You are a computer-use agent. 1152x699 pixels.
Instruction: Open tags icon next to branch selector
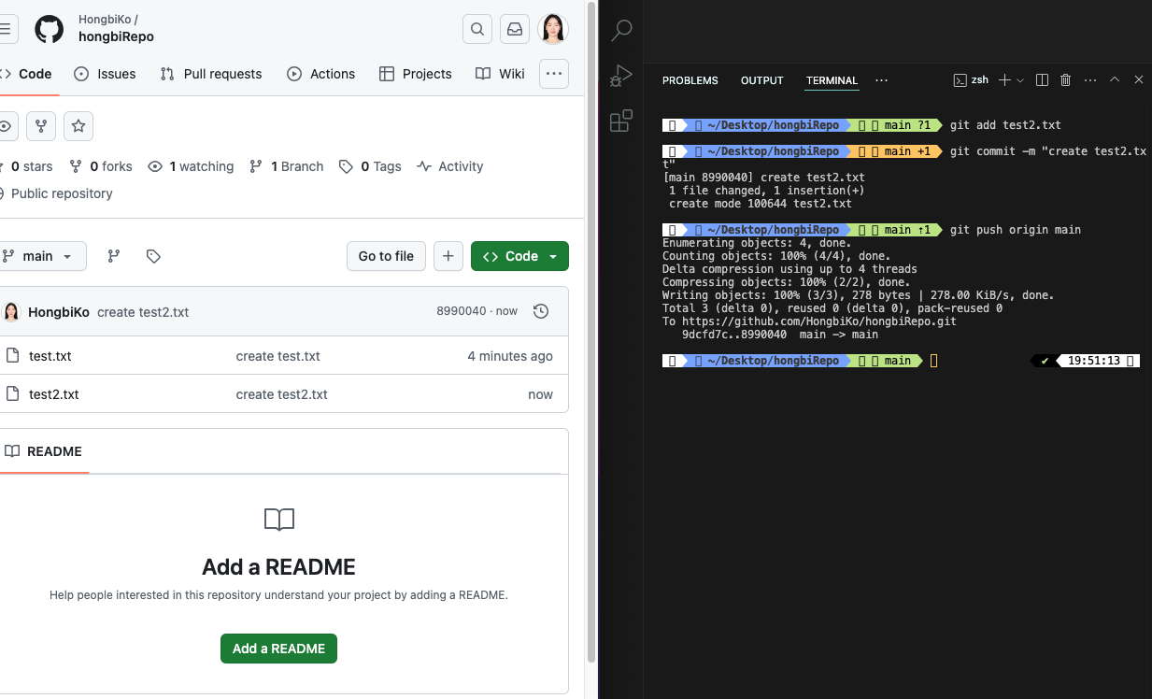pos(154,256)
